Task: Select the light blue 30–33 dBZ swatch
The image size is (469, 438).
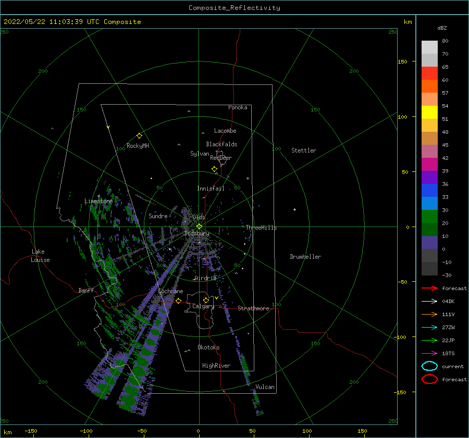Action: tap(429, 204)
